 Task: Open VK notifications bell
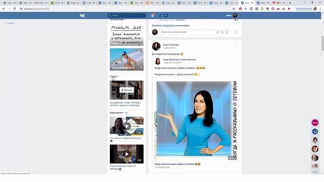(x=153, y=15)
